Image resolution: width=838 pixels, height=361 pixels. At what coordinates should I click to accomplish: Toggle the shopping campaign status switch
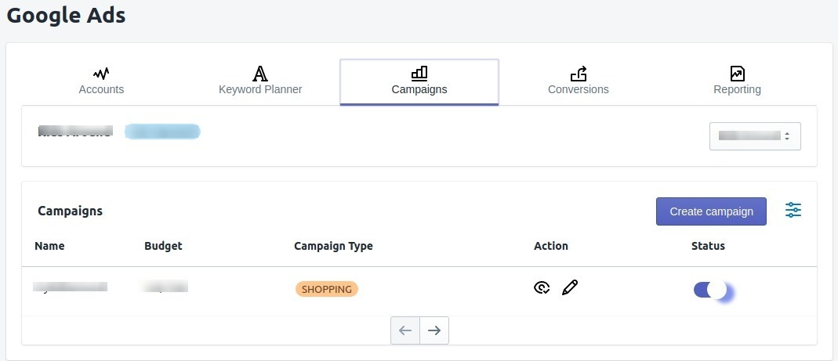(710, 290)
